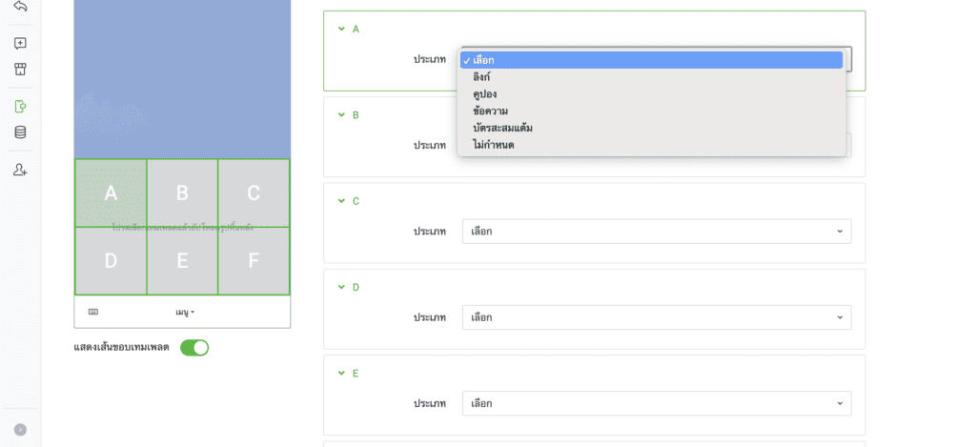
Task: Collapse section D with its chevron
Action: [x=341, y=287]
